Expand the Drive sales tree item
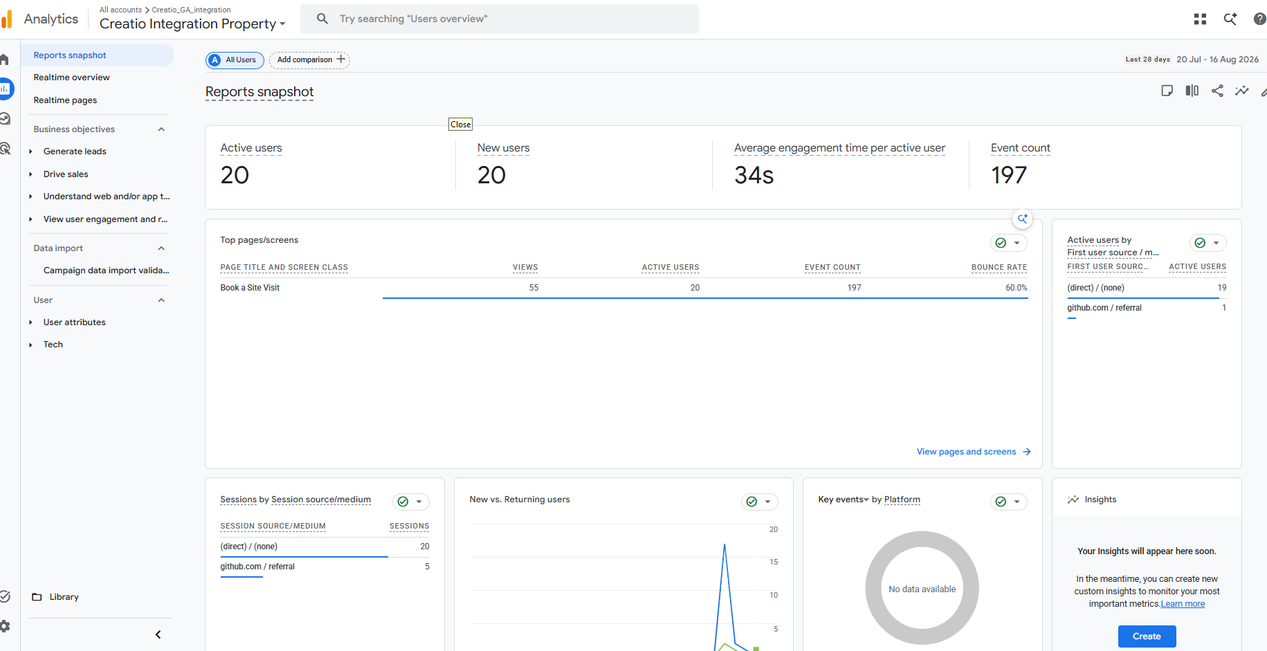 [x=30, y=174]
